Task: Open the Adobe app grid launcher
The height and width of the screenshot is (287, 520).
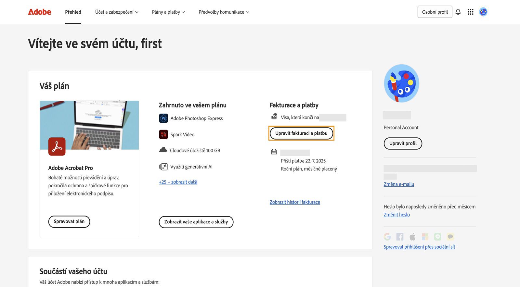Action: (470, 12)
